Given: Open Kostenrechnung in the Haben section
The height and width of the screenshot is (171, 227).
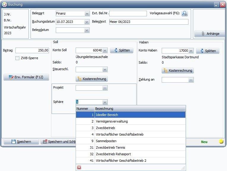Looking at the screenshot, I should 178,70.
